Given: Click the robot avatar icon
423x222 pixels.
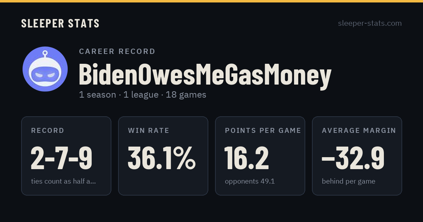Looking at the screenshot, I should point(45,69).
